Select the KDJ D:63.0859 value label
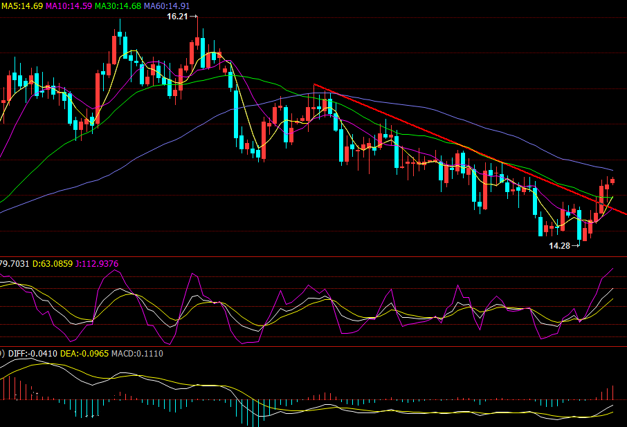The image size is (627, 427). [x=53, y=263]
